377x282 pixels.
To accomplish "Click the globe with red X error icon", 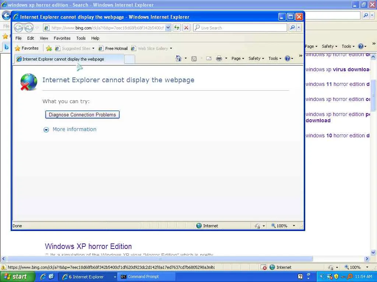I will [x=29, y=82].
